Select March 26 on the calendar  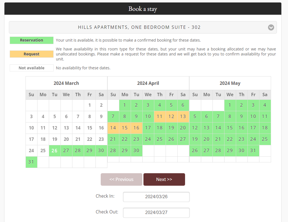click(x=55, y=151)
